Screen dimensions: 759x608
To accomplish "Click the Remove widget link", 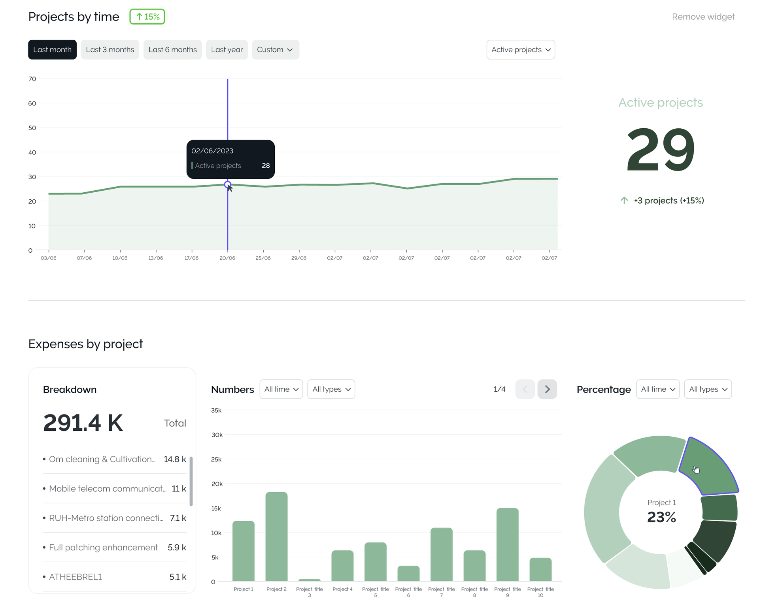I will coord(703,17).
